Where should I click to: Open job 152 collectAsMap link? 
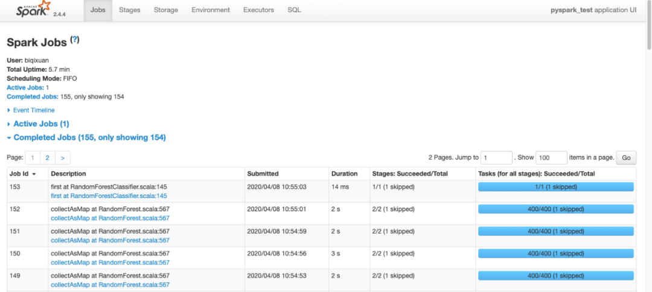pyautogui.click(x=110, y=218)
